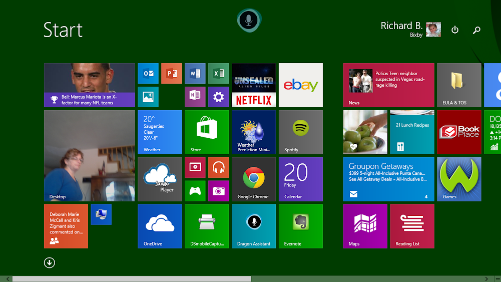
Task: Open the eBay tile
Action: click(301, 85)
